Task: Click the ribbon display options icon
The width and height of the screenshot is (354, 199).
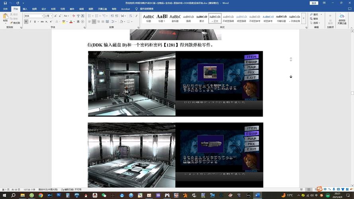Action: point(324,3)
